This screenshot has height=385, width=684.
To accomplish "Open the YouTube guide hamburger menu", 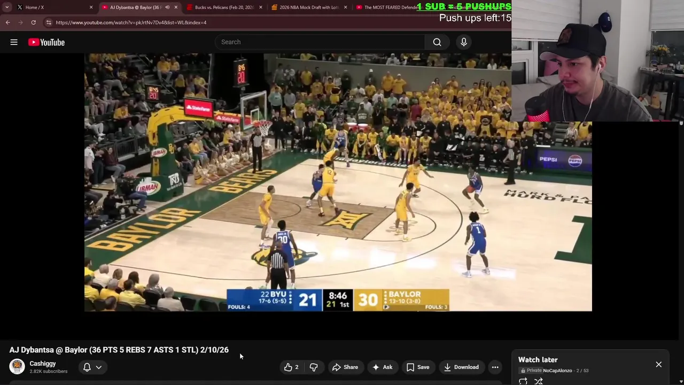I will pos(14,42).
